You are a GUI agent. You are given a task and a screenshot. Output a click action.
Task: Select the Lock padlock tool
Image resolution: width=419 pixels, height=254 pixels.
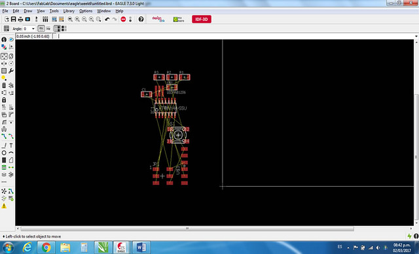tap(4, 100)
